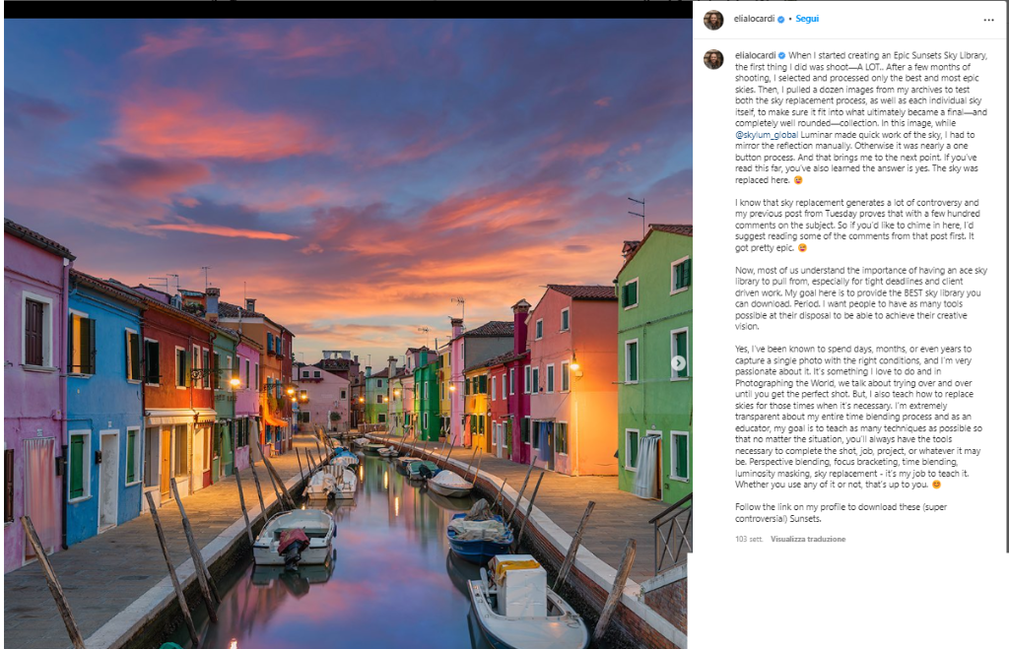This screenshot has width=1009, height=649.
Task: Click the profile avatar in post header
Action: (713, 20)
